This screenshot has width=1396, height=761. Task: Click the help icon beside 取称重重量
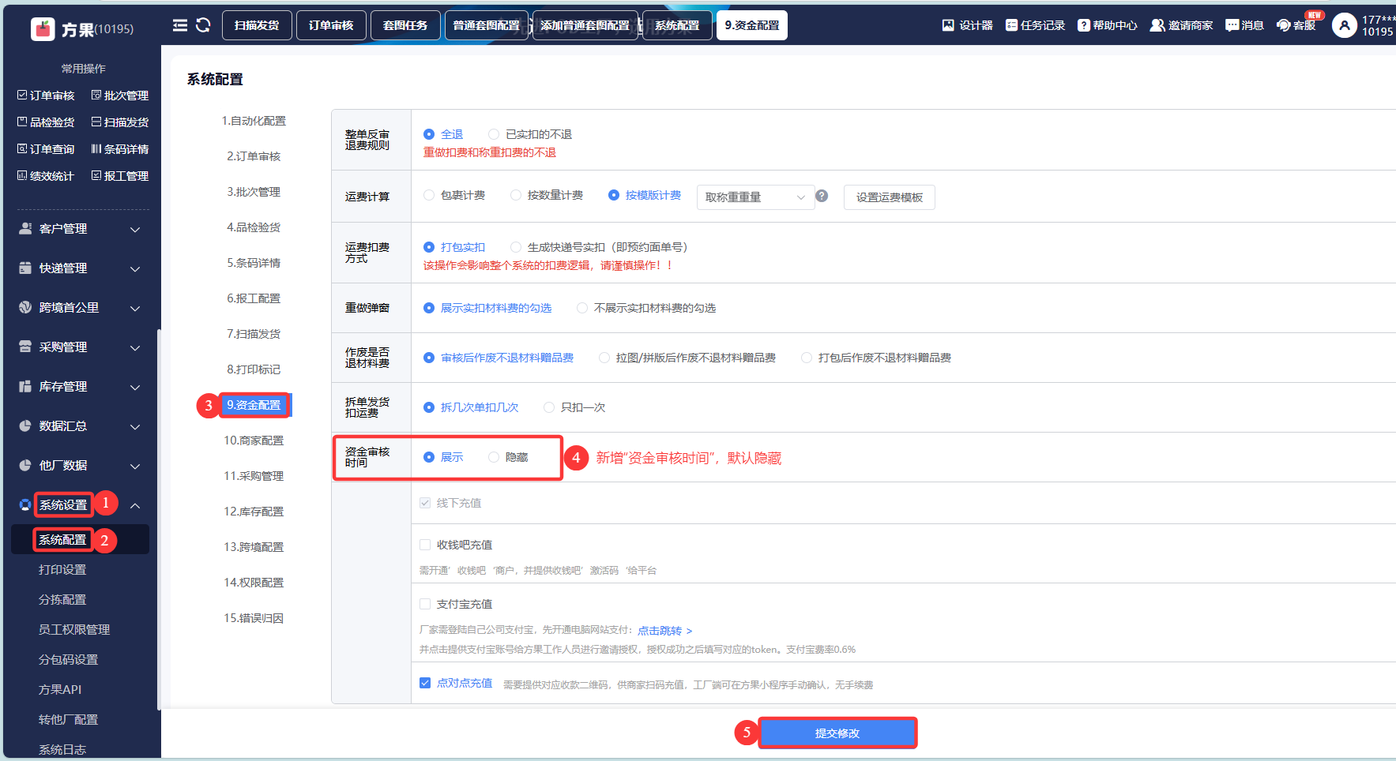(822, 196)
